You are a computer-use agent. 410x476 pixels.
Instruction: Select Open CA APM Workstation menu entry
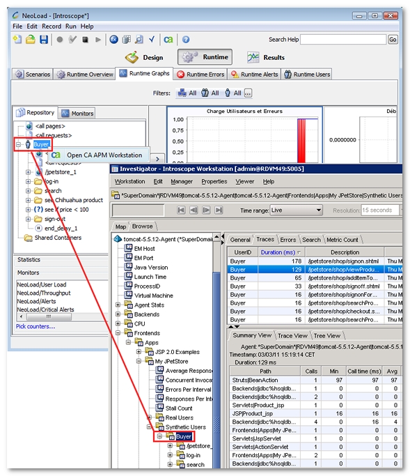(x=99, y=155)
